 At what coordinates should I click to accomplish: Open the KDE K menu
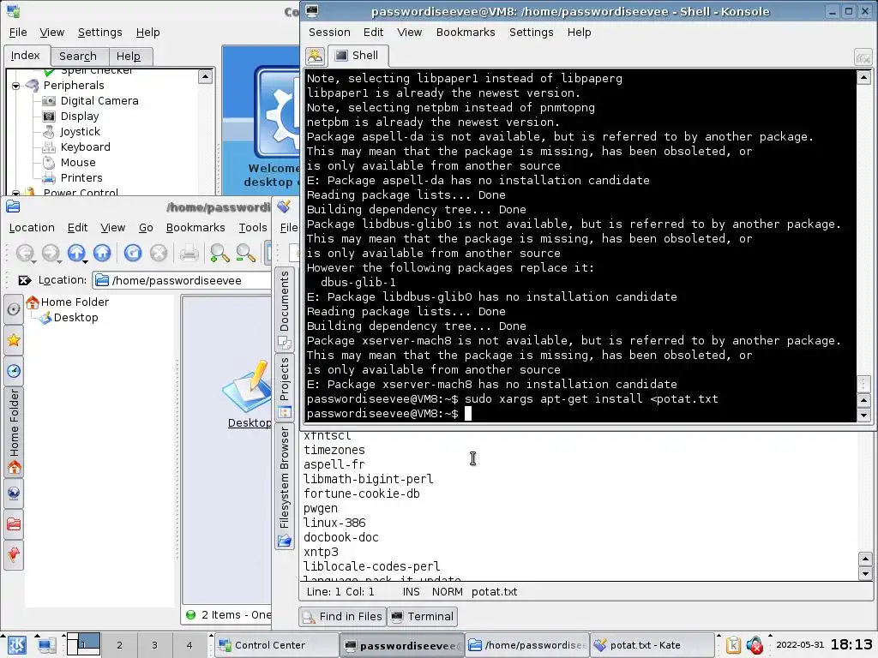pos(16,644)
